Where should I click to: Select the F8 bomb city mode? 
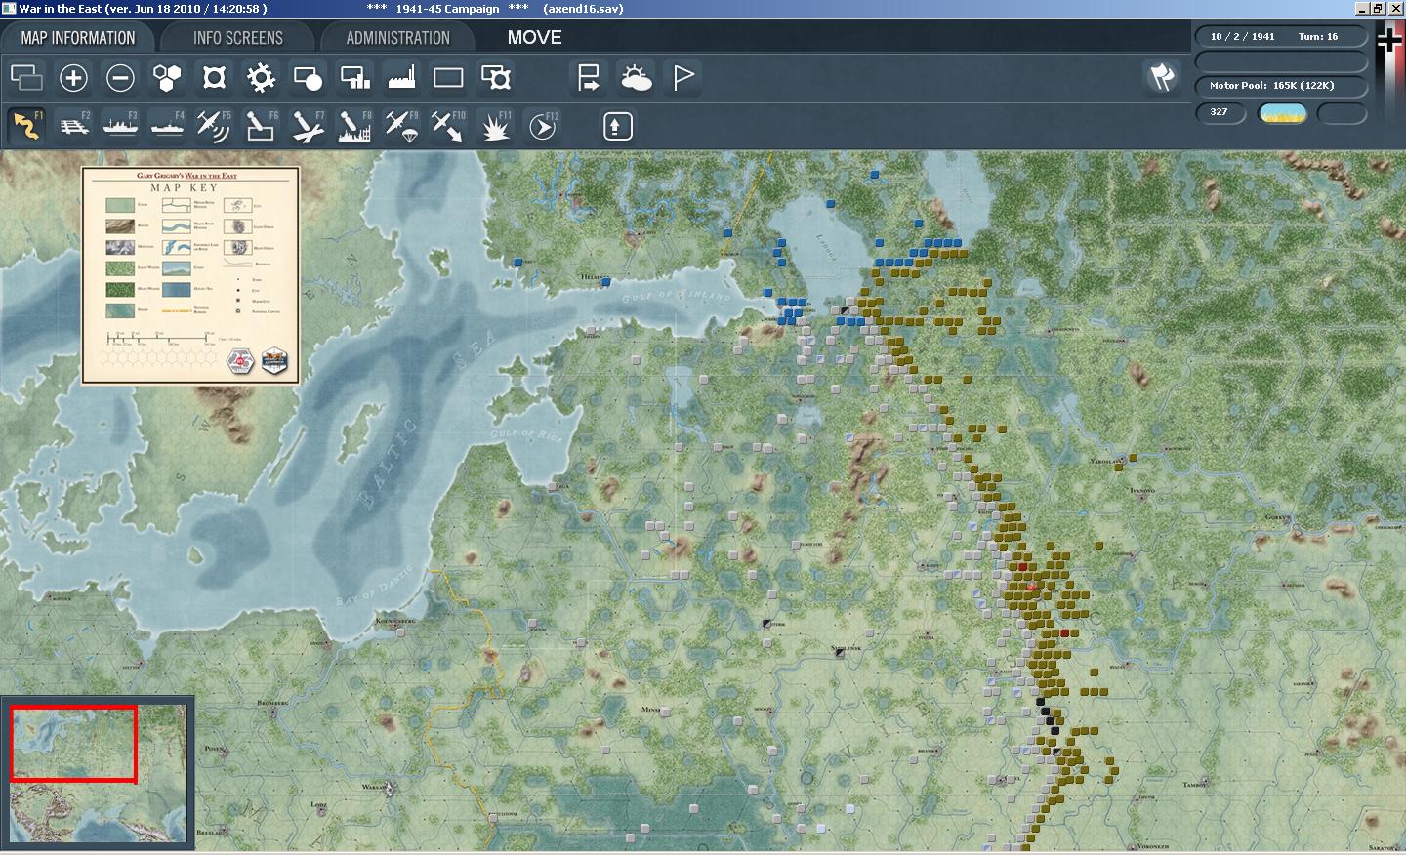[354, 126]
